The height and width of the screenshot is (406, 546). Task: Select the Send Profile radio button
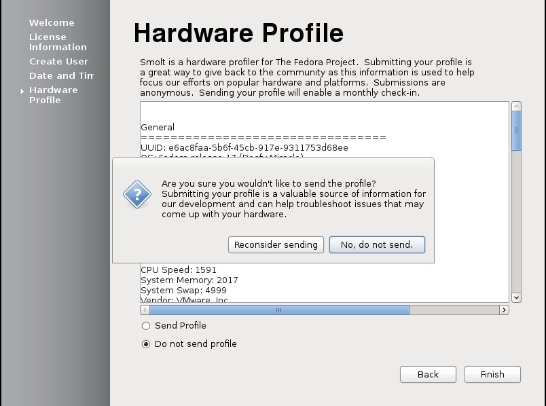click(x=146, y=326)
